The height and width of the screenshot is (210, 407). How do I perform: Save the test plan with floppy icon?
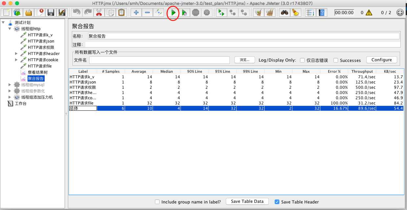[x=51, y=12]
